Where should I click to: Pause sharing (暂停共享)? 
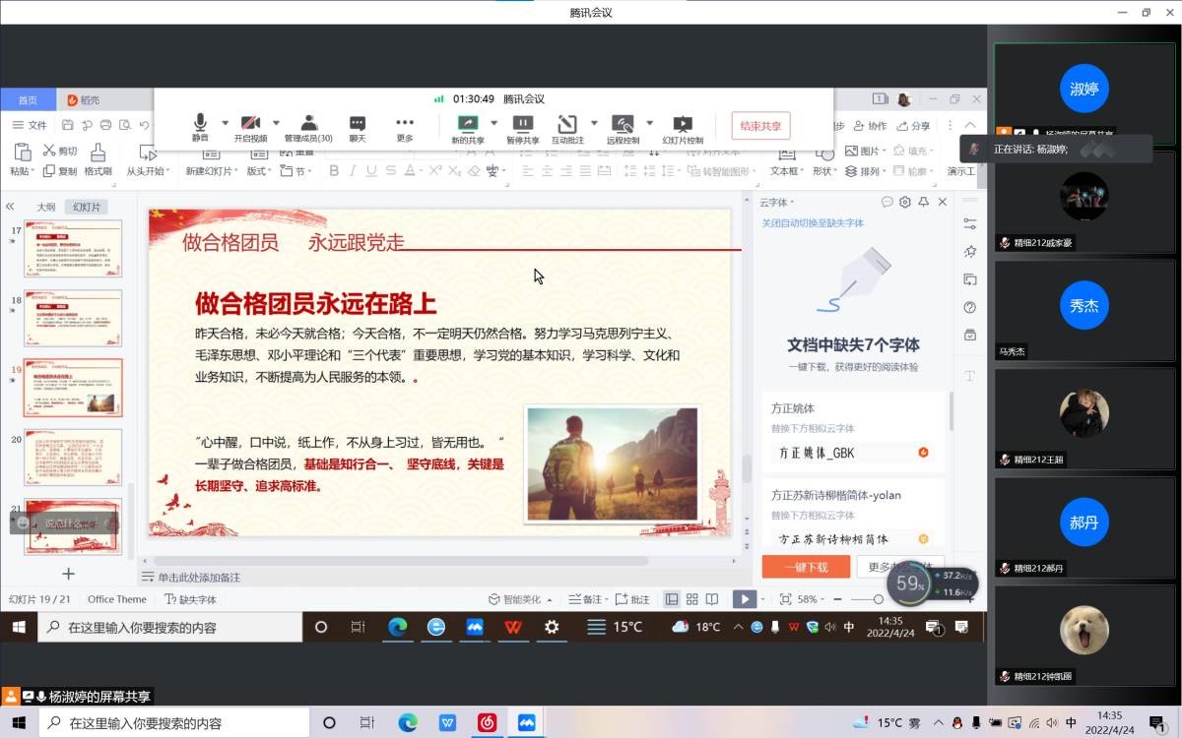coord(523,128)
